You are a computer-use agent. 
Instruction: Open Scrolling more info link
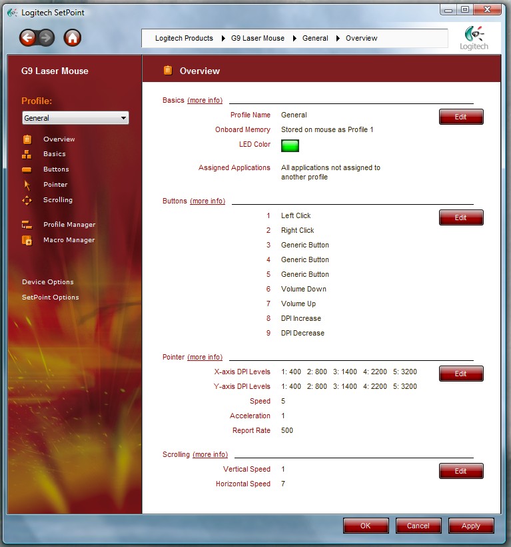click(210, 454)
